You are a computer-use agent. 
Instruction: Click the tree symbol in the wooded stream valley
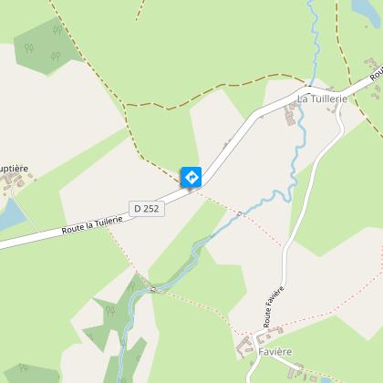pos(110,311)
